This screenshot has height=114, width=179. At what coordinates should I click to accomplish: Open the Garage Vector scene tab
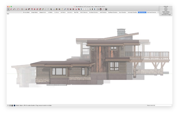point(43,12)
